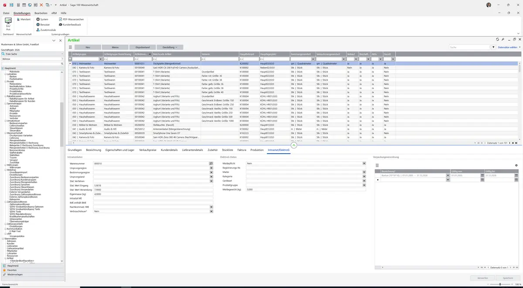Viewport: 523px width, 288px height.
Task: Click the Memo button
Action: click(x=115, y=47)
